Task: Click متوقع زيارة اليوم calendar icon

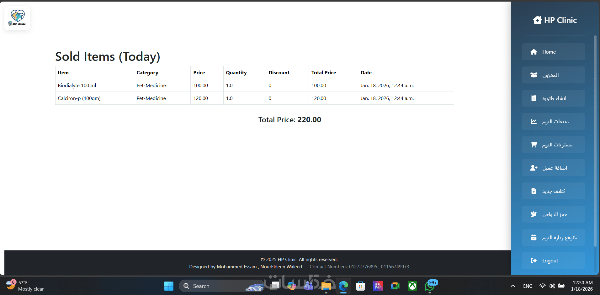Action: (534, 238)
